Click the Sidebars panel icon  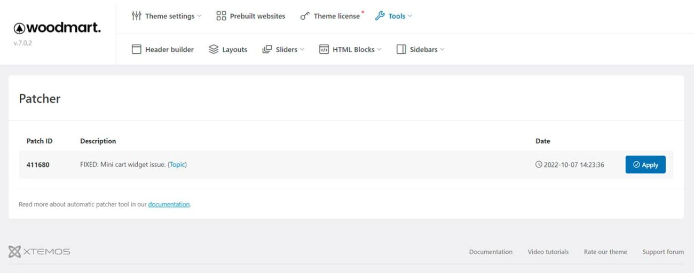click(x=401, y=50)
